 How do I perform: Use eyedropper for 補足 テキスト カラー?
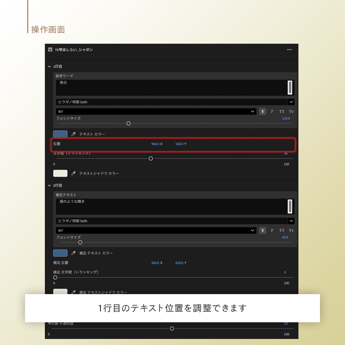coord(73,253)
